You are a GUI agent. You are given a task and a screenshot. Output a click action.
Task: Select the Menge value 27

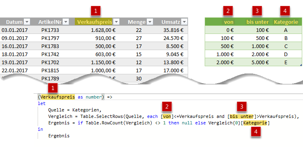139,38
